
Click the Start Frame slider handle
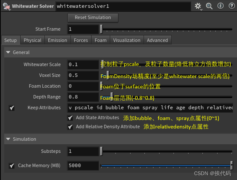pos(101,29)
